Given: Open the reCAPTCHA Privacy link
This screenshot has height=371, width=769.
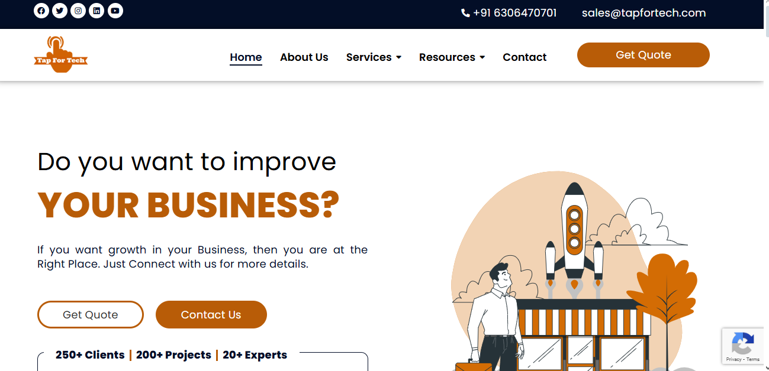Looking at the screenshot, I should point(733,359).
